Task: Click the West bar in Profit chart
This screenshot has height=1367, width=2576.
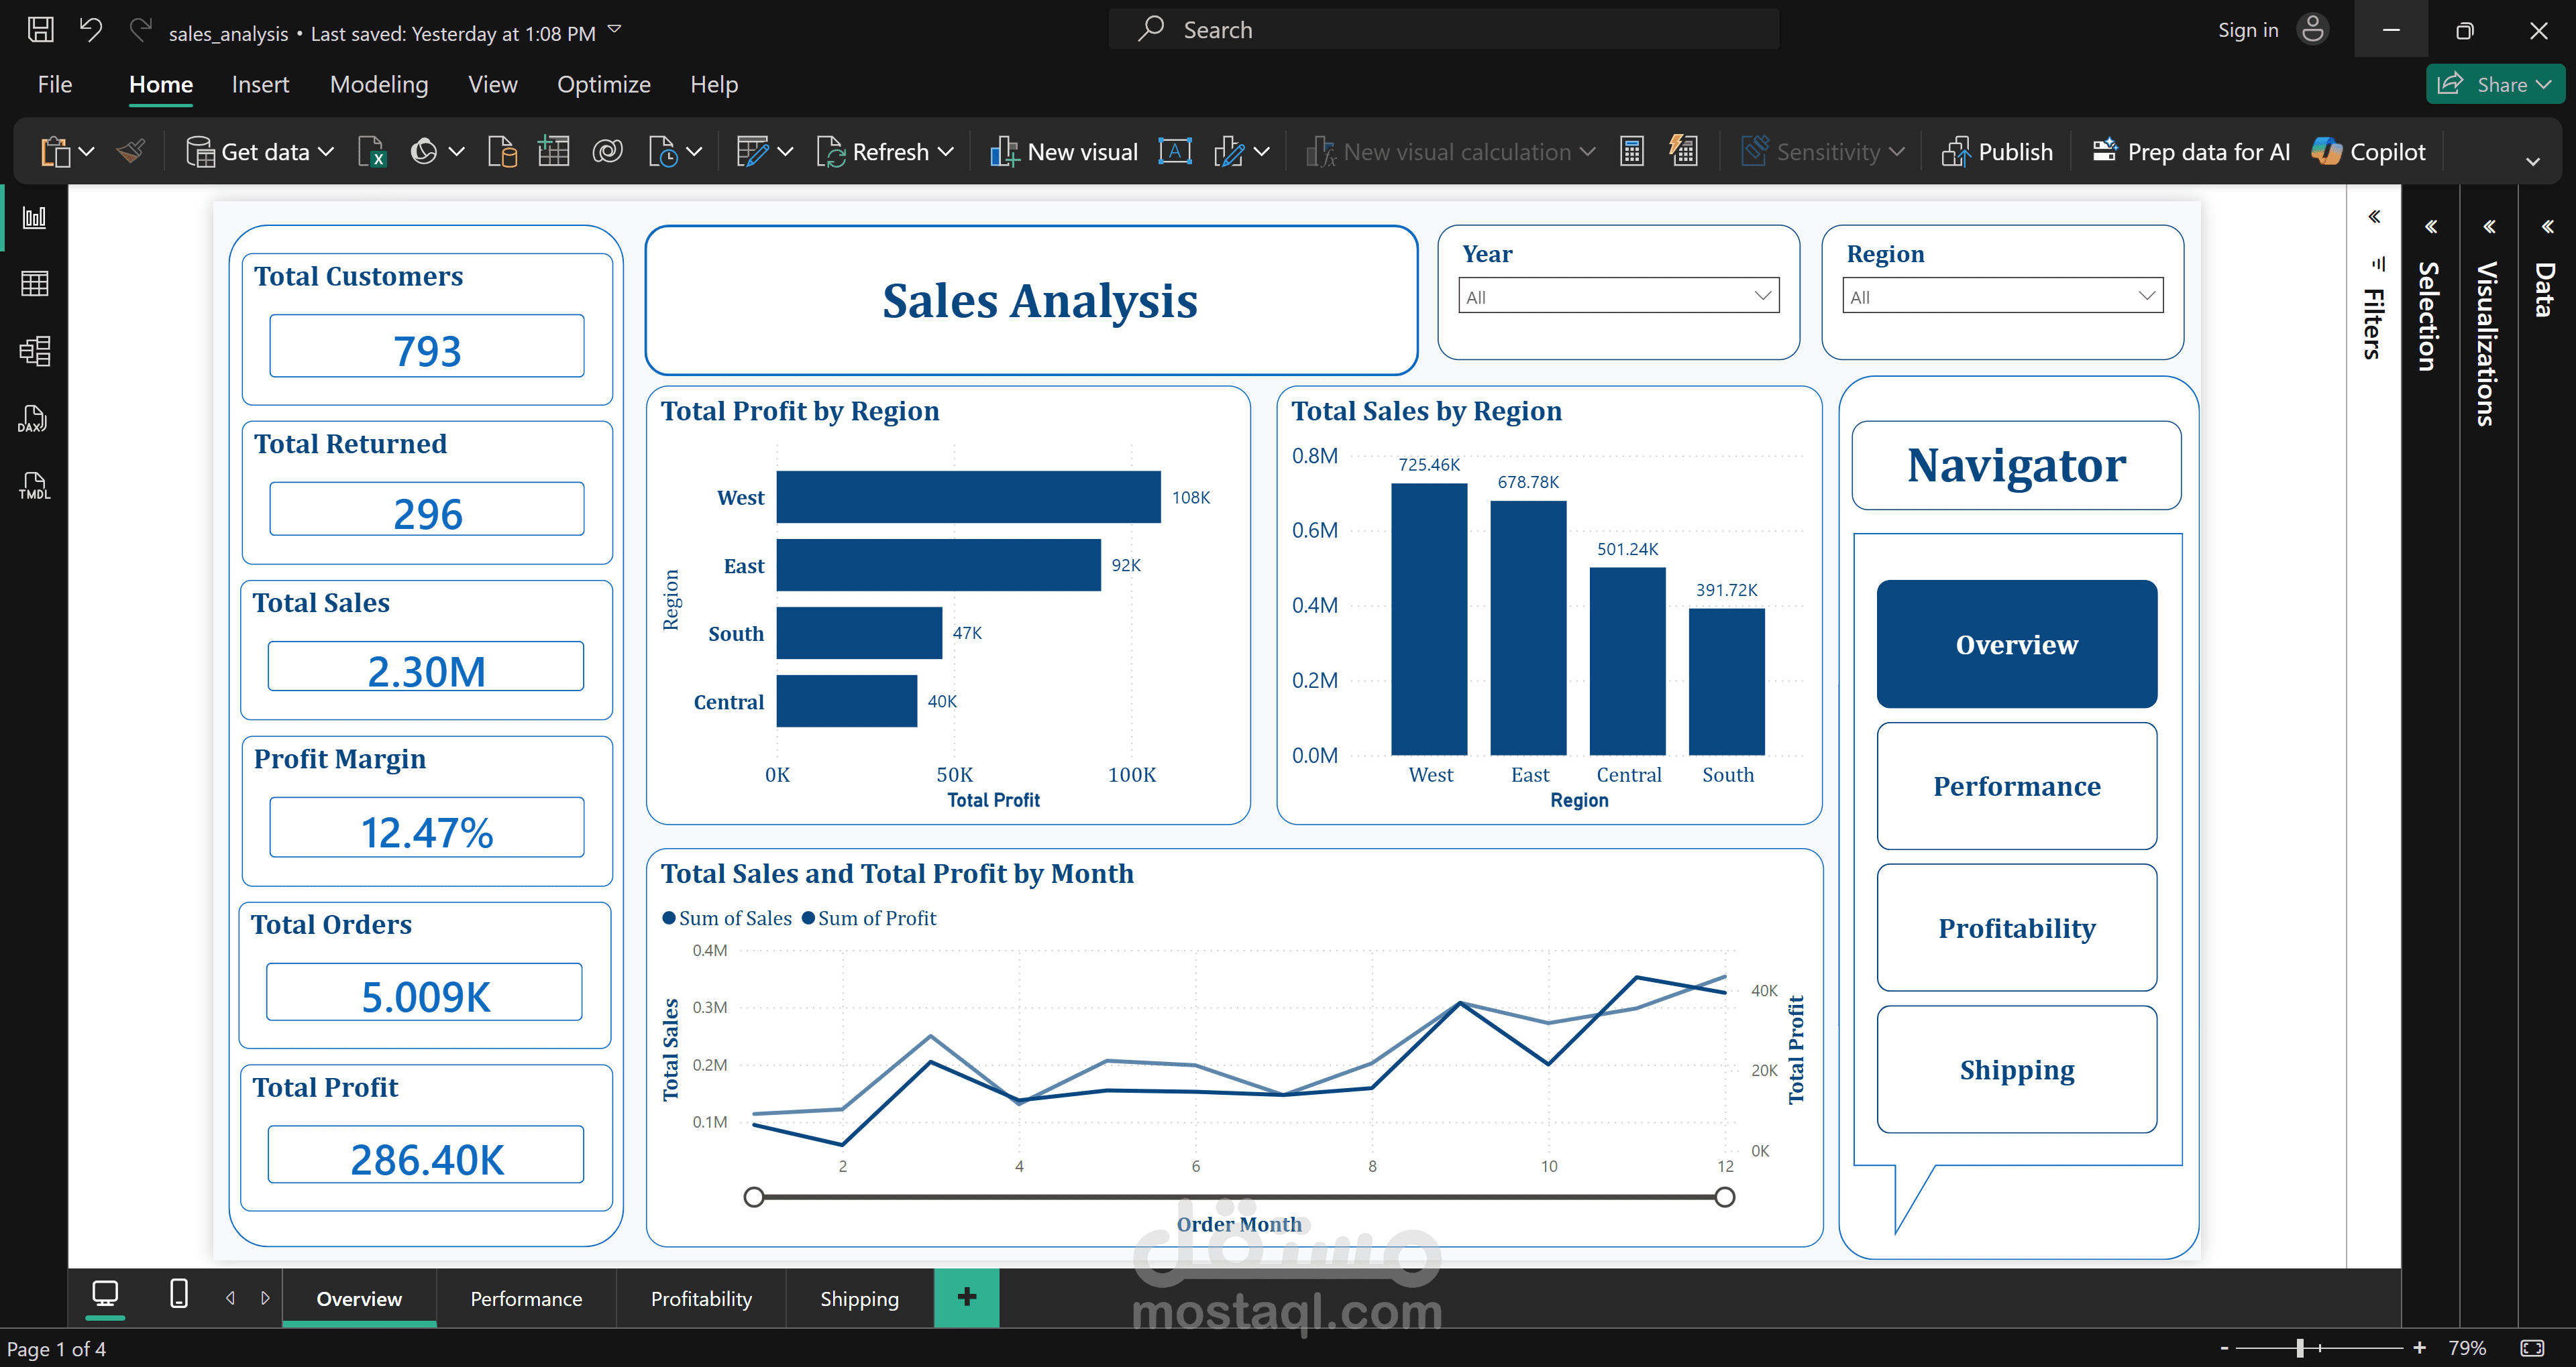Action: point(968,497)
